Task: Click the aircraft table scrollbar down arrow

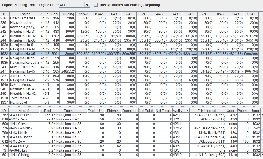Action: coord(262,155)
